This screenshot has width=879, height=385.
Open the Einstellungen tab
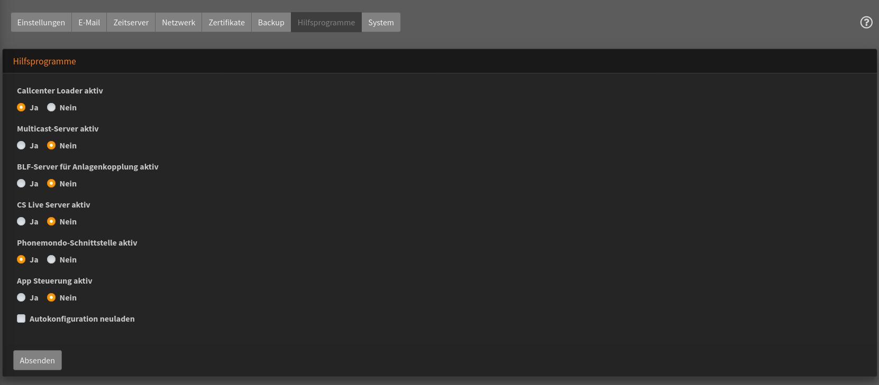[41, 22]
